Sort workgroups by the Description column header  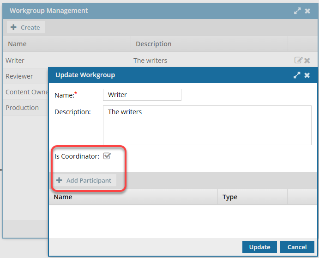coord(154,44)
